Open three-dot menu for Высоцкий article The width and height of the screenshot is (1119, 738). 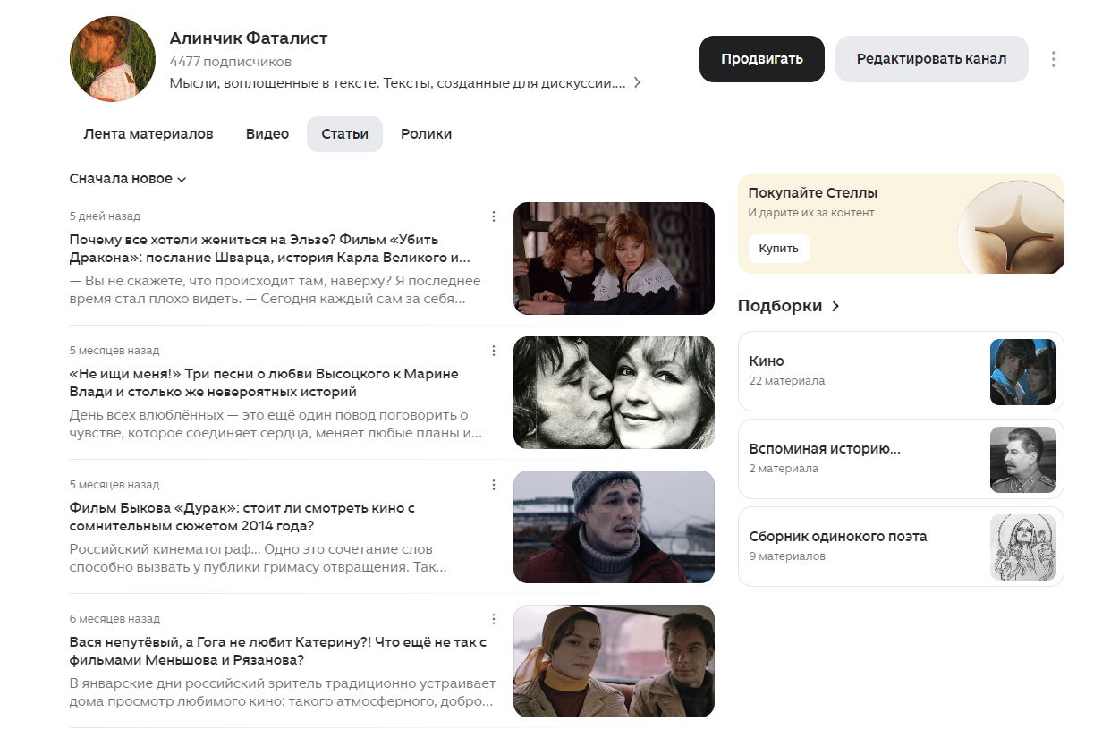[x=493, y=351]
